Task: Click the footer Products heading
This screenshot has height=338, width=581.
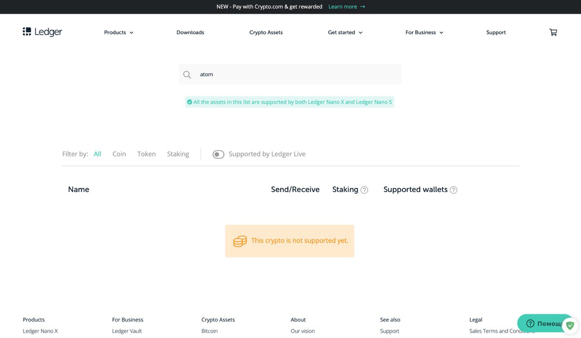Action: (x=34, y=320)
